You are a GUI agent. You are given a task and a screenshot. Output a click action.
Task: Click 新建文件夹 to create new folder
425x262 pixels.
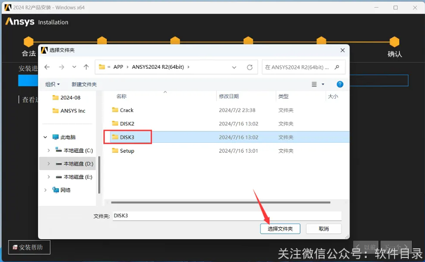point(84,84)
